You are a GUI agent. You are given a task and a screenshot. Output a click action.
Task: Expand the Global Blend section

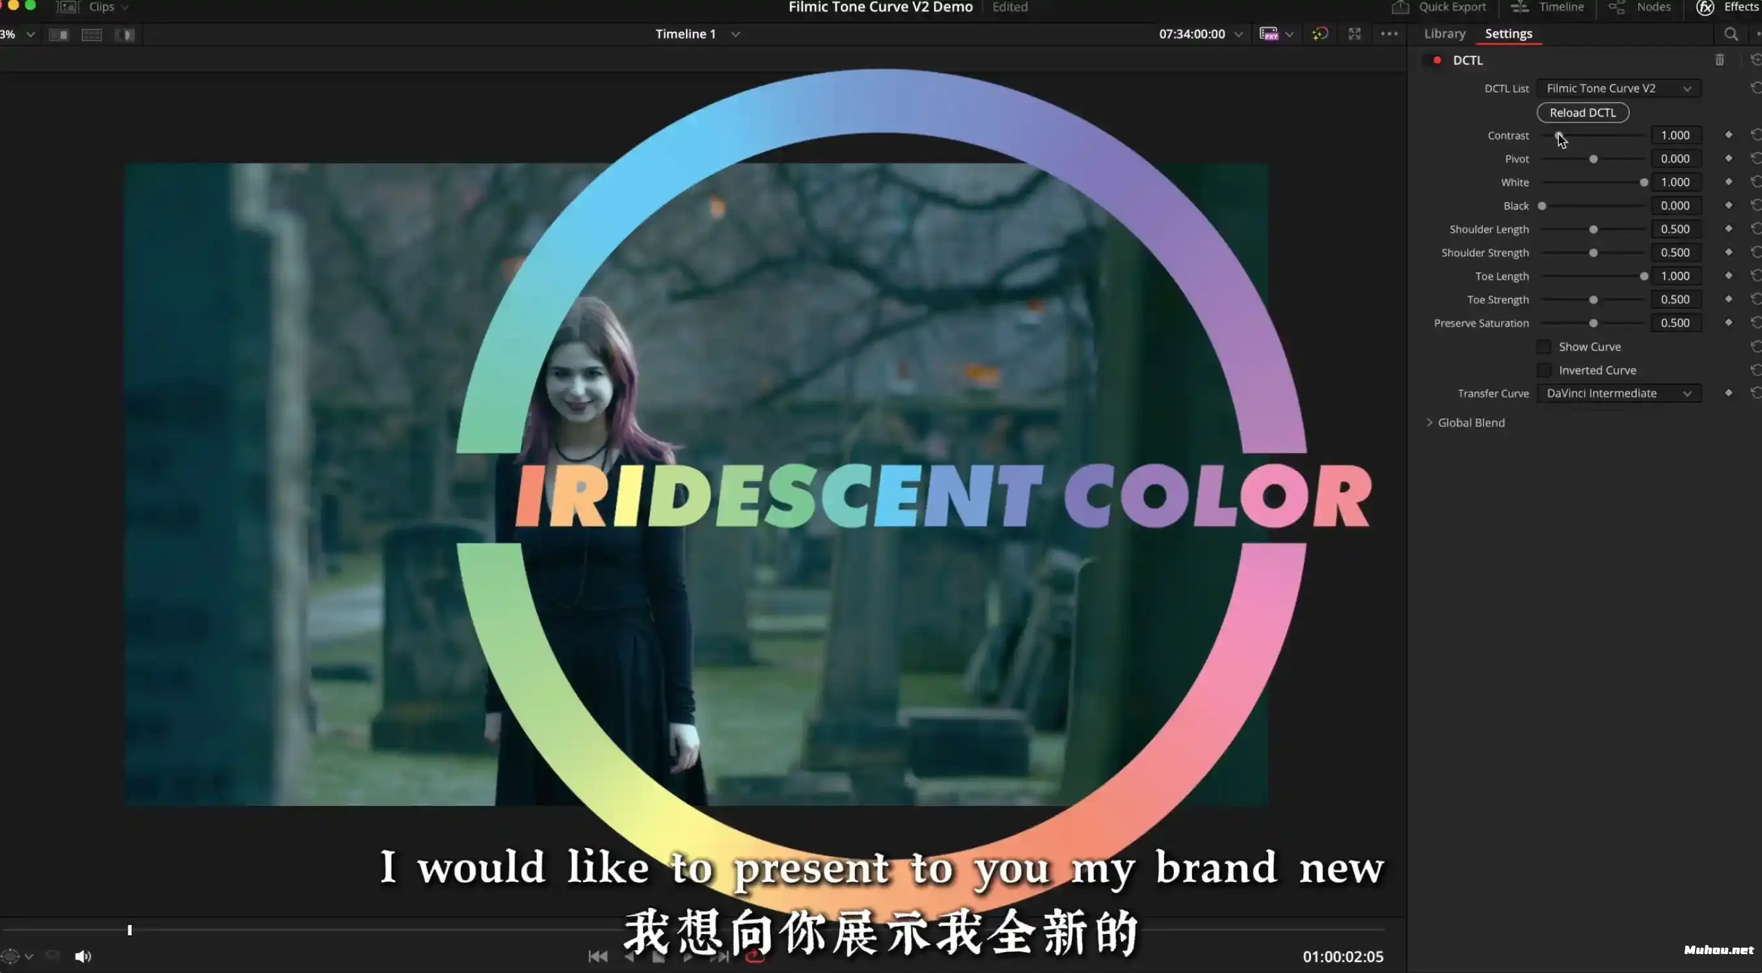pyautogui.click(x=1430, y=423)
